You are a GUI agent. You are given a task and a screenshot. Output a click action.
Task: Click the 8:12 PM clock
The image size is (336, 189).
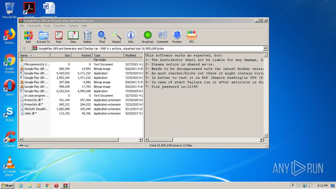322,186
